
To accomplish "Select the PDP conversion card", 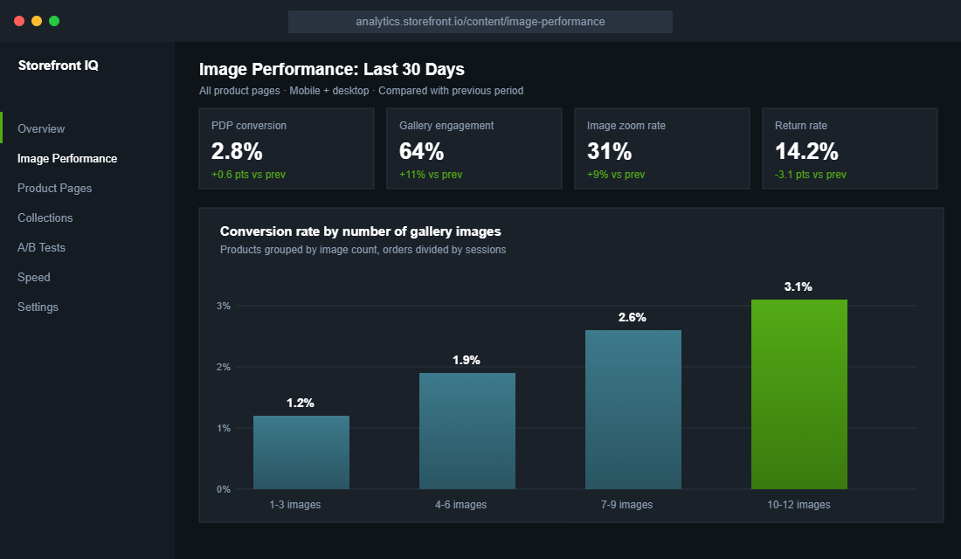I will coord(287,148).
